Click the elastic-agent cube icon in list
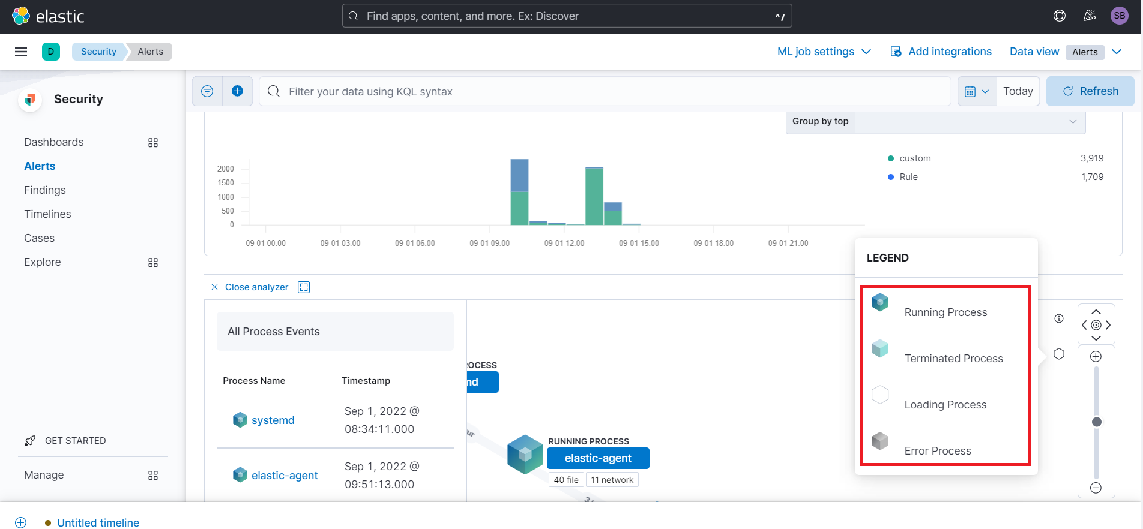This screenshot has width=1143, height=529. (x=240, y=475)
